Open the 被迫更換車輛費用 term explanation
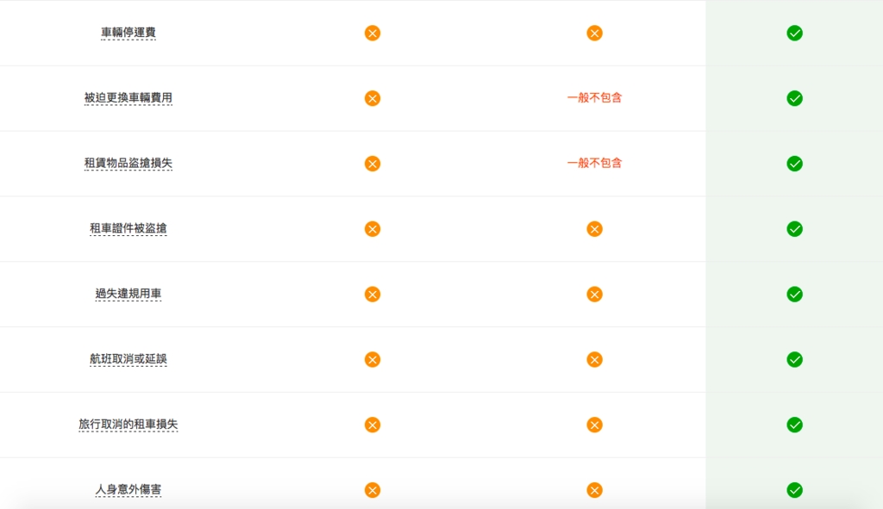Image resolution: width=883 pixels, height=509 pixels. tap(128, 98)
